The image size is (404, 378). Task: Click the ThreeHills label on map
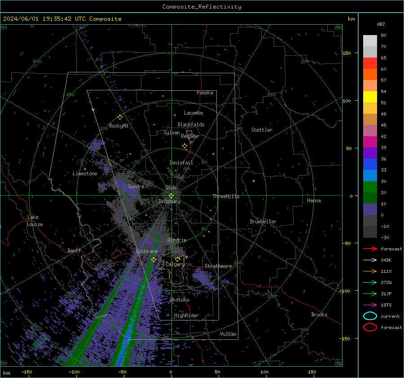point(226,196)
